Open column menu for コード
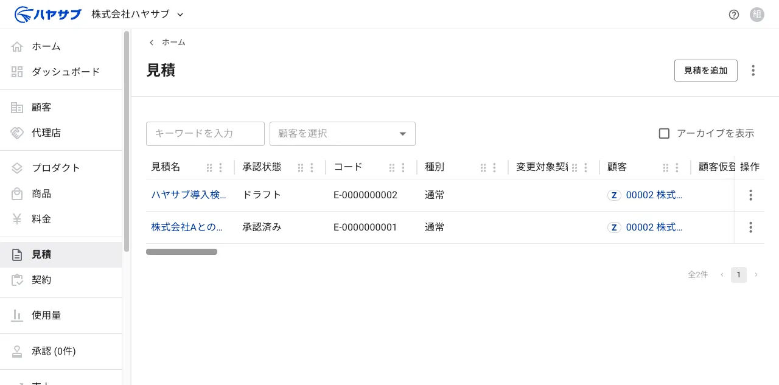Screen dimensions: 779x385 403,167
